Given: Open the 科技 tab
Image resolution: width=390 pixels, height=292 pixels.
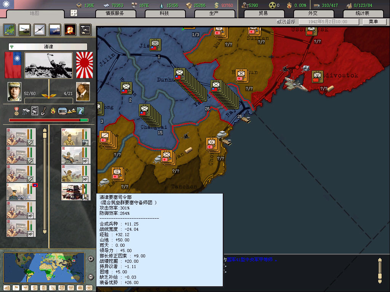Looking at the screenshot, I should [164, 13].
